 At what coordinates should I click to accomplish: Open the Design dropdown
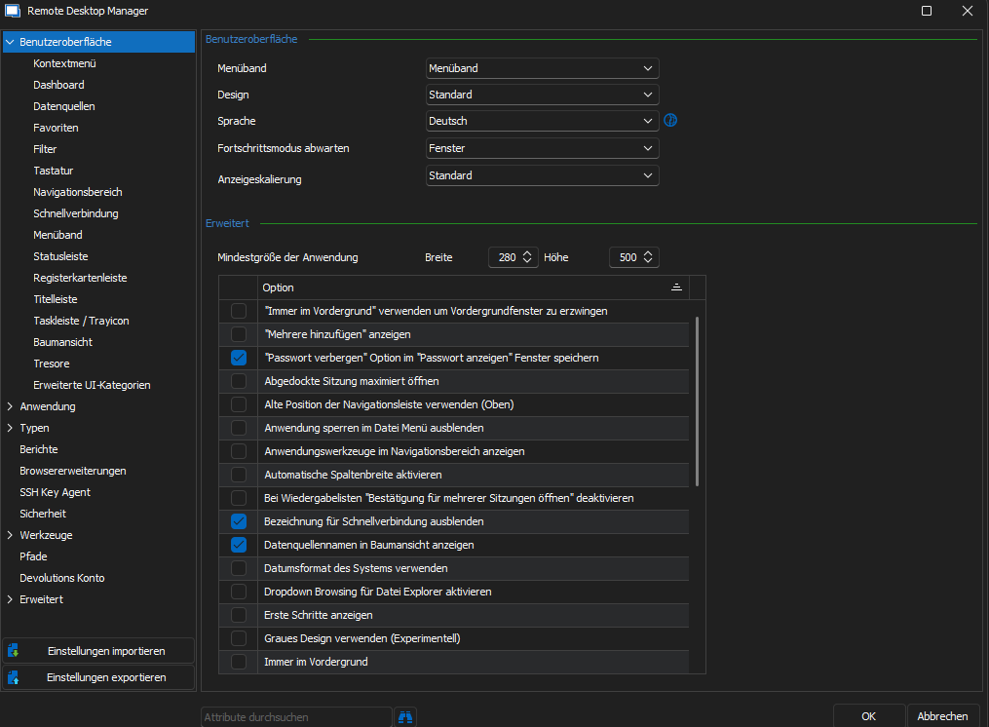(543, 95)
